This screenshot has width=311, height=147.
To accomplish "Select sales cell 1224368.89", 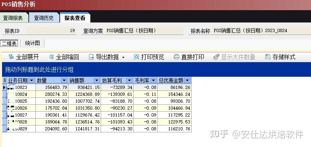I will click(x=84, y=94).
